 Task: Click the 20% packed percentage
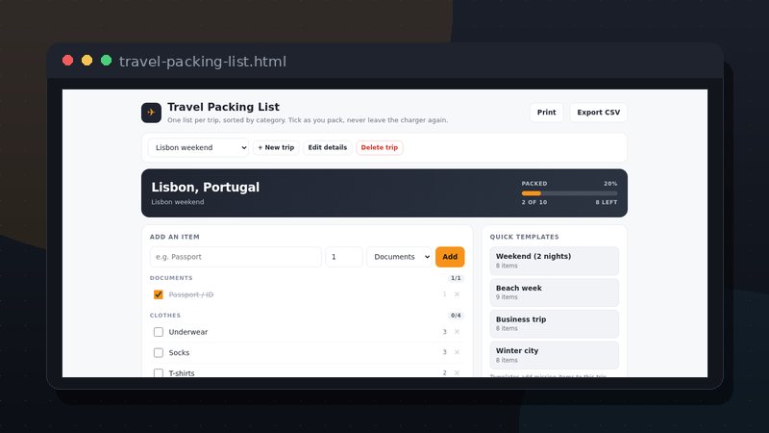[610, 183]
